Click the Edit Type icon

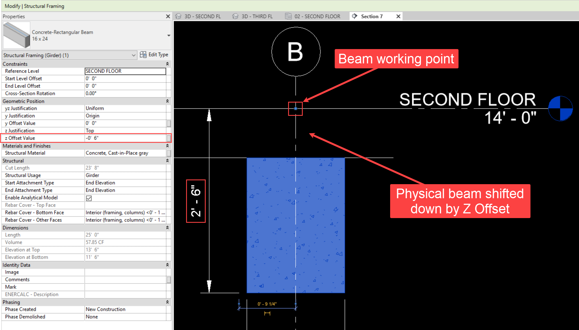tap(143, 55)
